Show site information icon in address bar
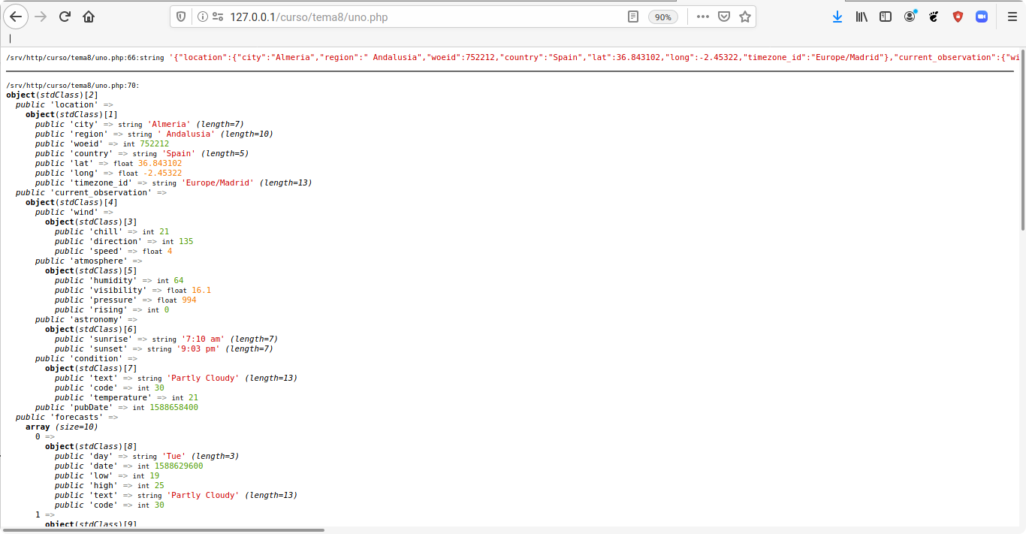Image resolution: width=1026 pixels, height=534 pixels. (203, 17)
